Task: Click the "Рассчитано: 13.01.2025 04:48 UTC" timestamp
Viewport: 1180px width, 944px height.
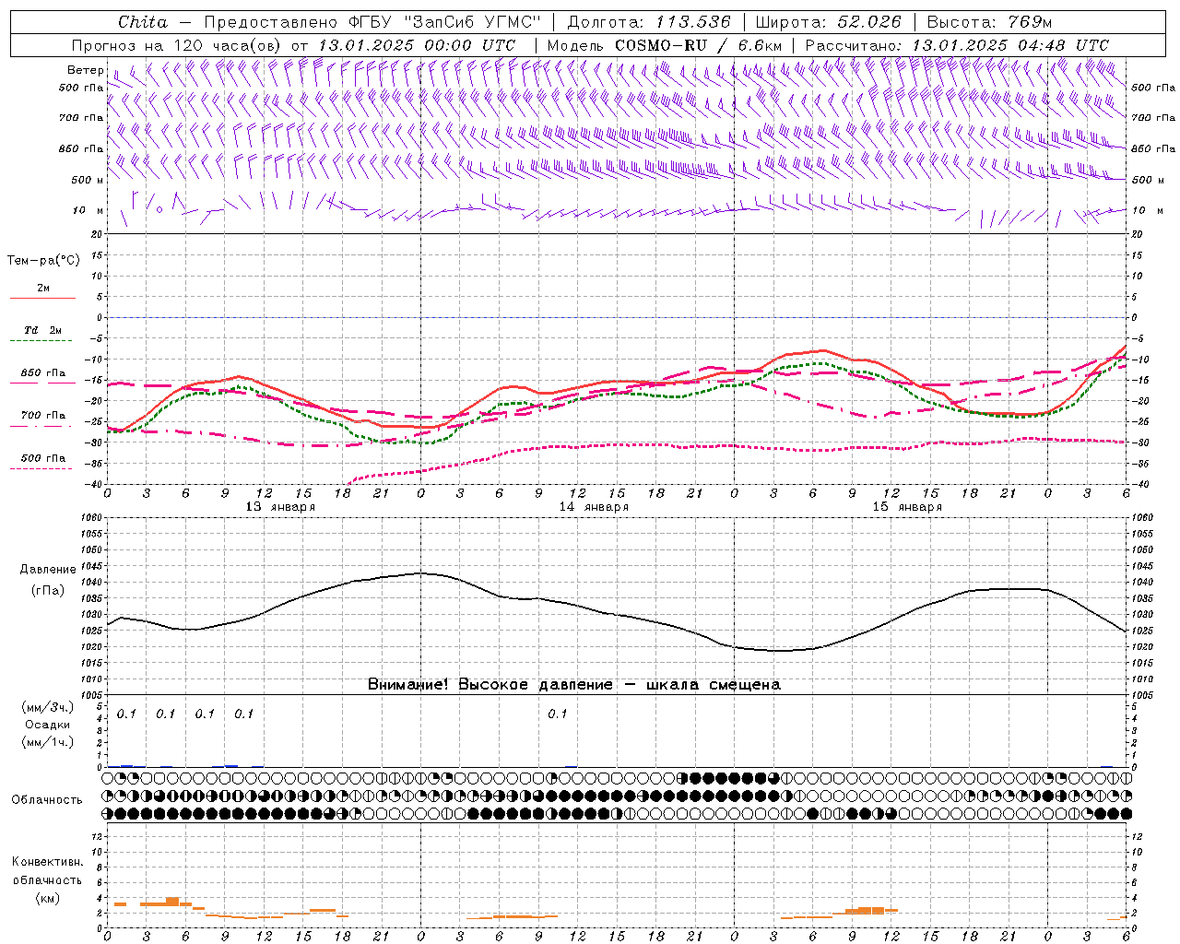Action: (x=957, y=45)
